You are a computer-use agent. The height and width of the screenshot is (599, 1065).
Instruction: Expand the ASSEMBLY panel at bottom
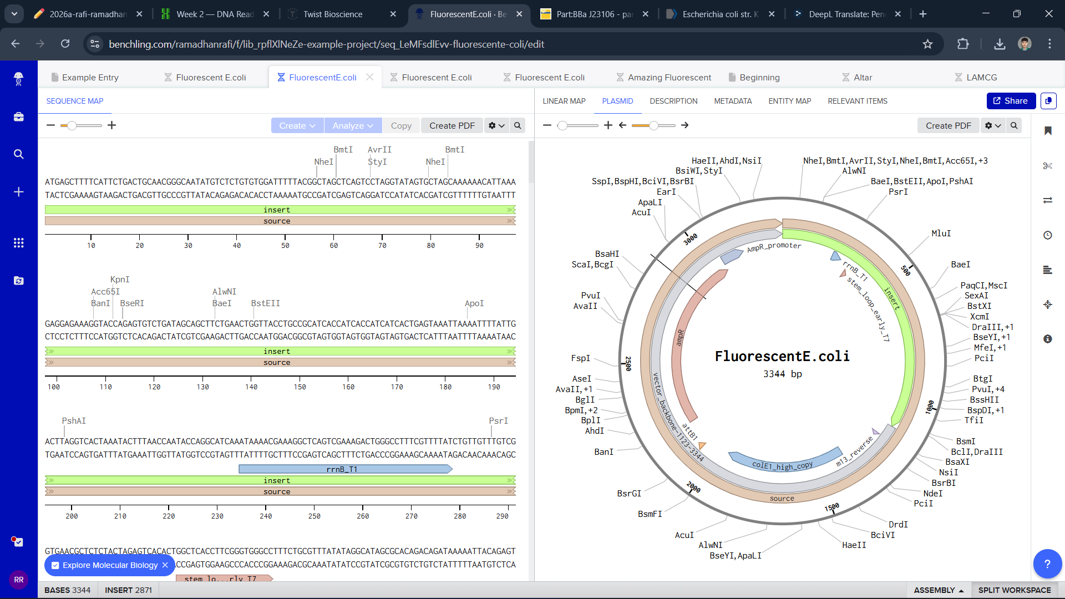pos(938,590)
